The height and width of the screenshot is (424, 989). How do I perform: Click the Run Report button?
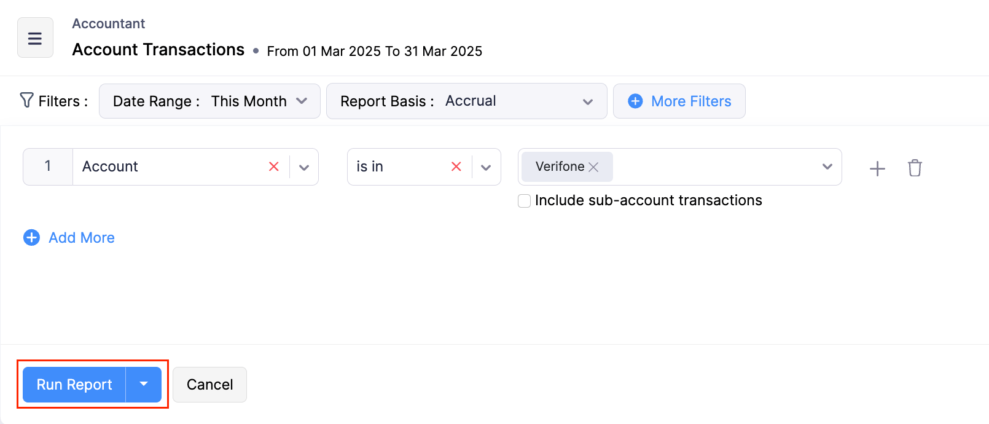pos(74,385)
